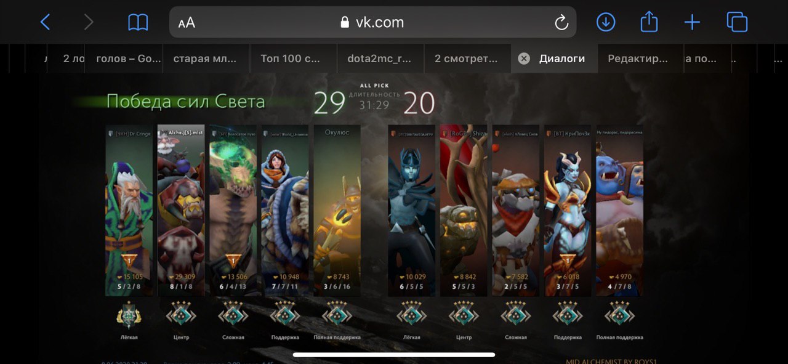Click the Queen of Pain hero card
This screenshot has height=364, width=788.
pyautogui.click(x=568, y=211)
